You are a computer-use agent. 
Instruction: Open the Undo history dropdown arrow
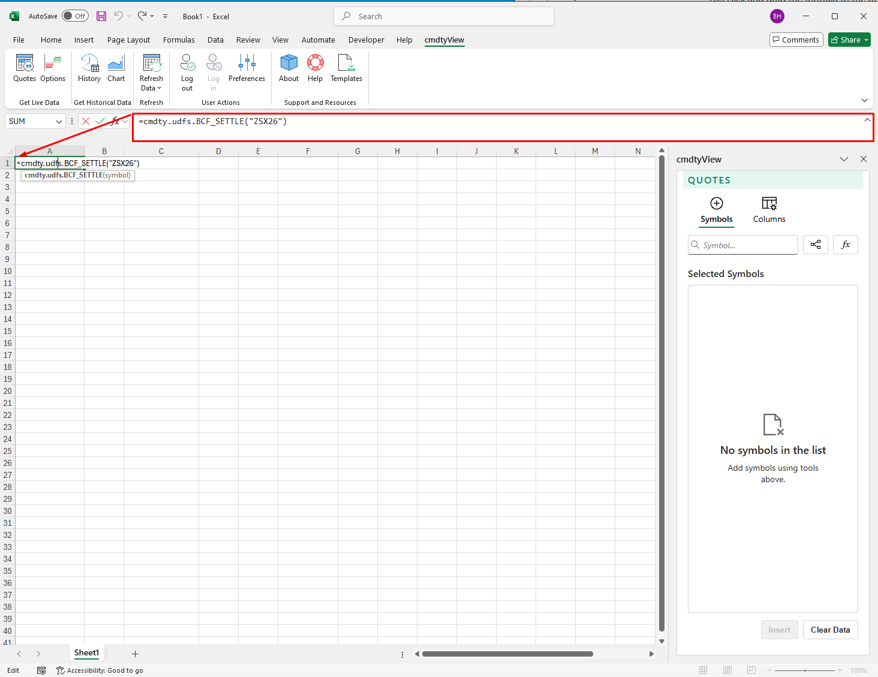pos(128,16)
